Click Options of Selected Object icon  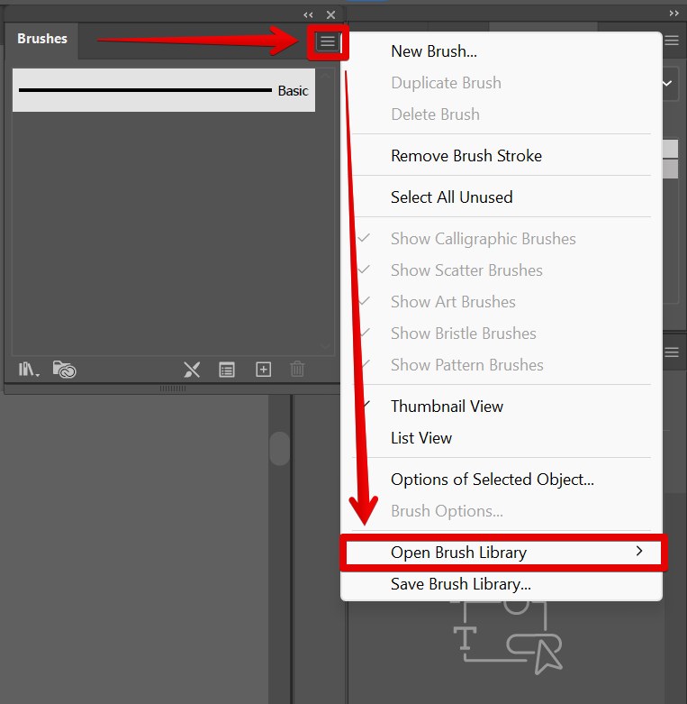(227, 370)
